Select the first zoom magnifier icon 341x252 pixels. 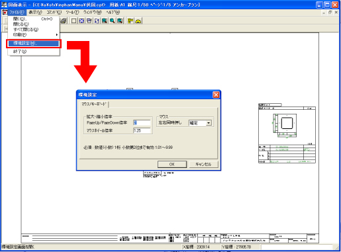tap(105, 21)
